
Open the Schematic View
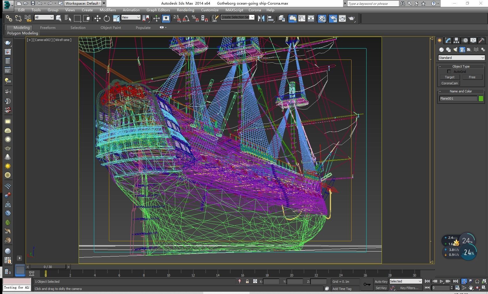point(311,18)
